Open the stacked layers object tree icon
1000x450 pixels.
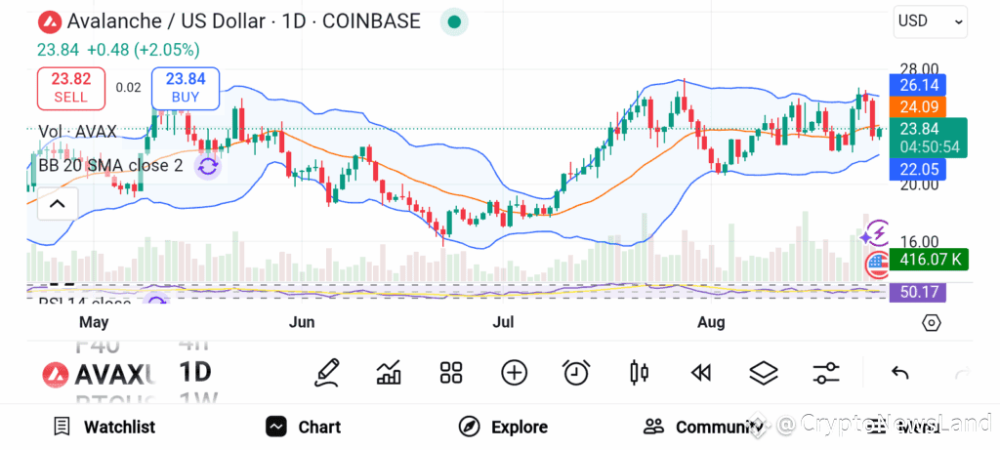tap(764, 373)
